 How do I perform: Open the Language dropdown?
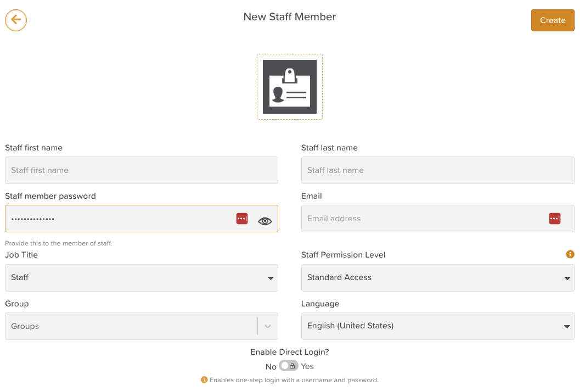coord(437,326)
